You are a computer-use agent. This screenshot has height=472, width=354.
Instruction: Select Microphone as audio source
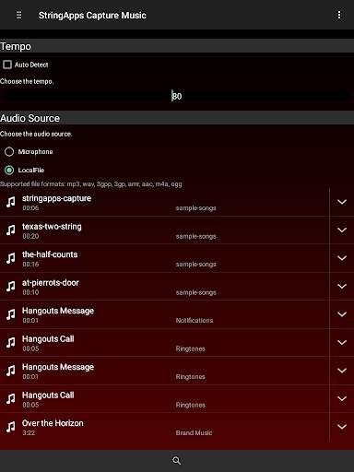coord(9,151)
